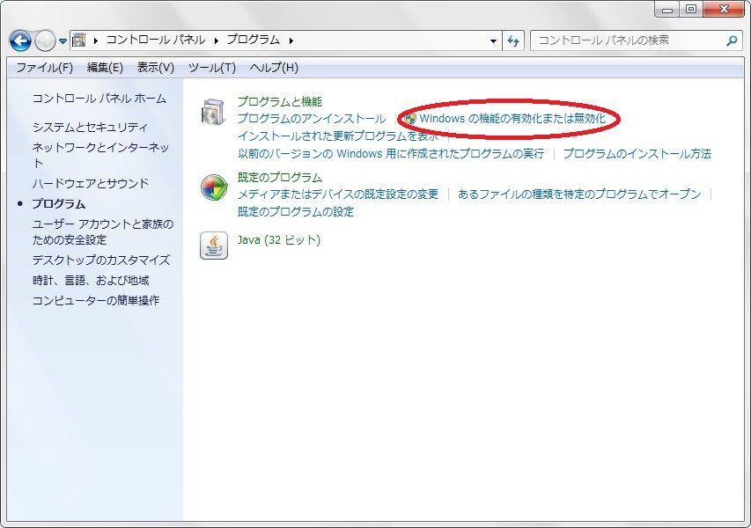Open システムとセキュリティ in sidebar
751x528 pixels.
(90, 128)
